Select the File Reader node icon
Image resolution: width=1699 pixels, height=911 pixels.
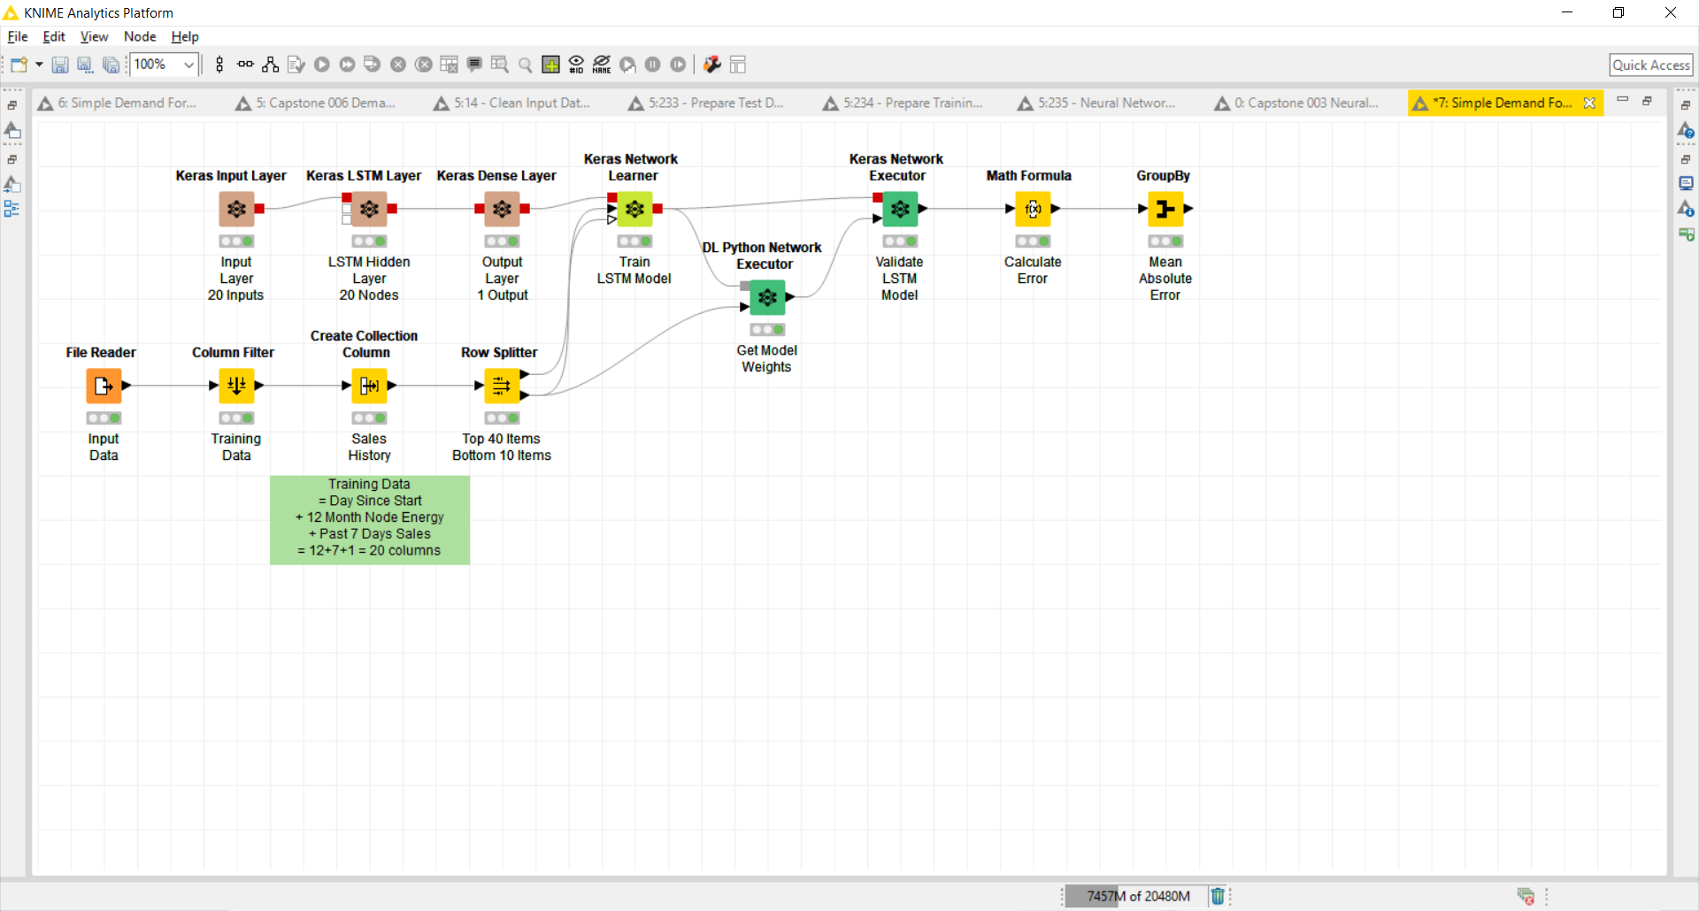[104, 386]
